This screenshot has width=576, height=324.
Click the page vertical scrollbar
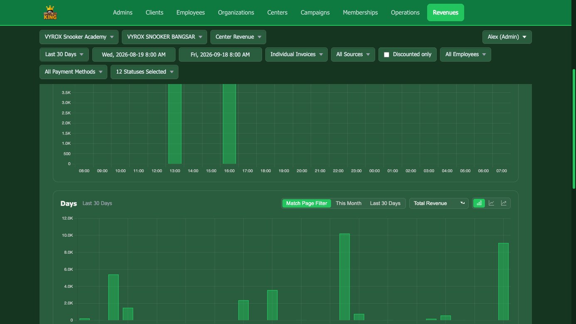point(574,129)
